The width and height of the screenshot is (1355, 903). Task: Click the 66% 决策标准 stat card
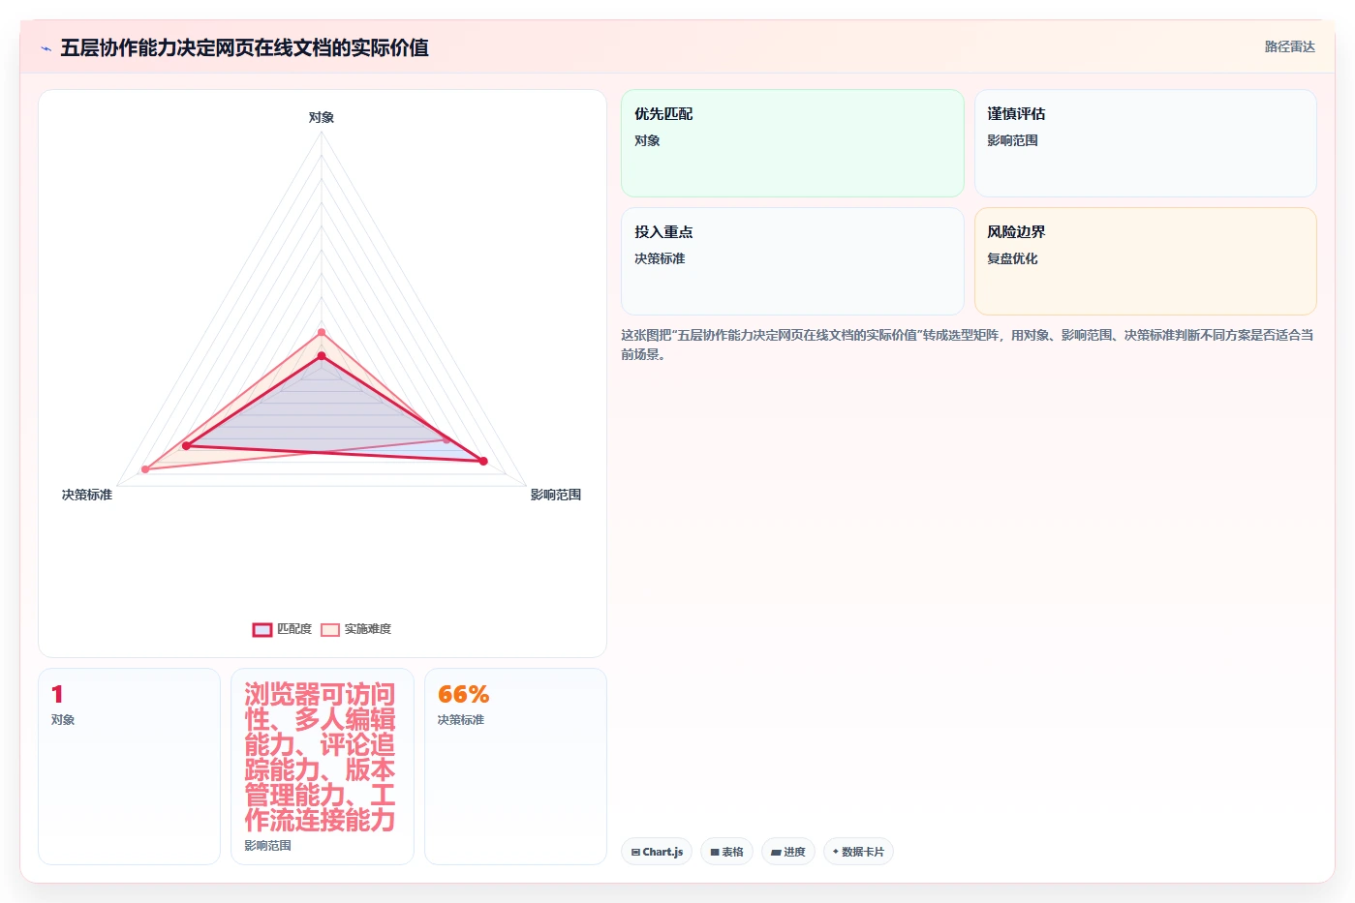coord(515,767)
